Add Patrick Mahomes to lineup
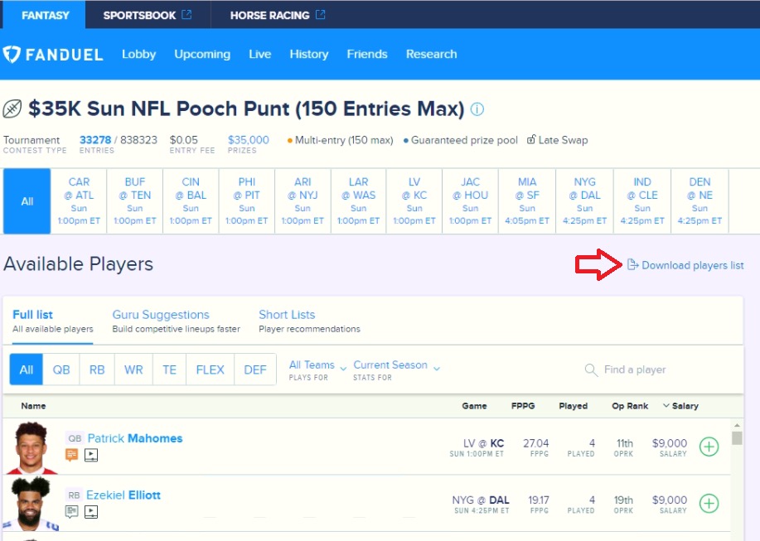Screen dimensions: 760x541 (x=709, y=447)
